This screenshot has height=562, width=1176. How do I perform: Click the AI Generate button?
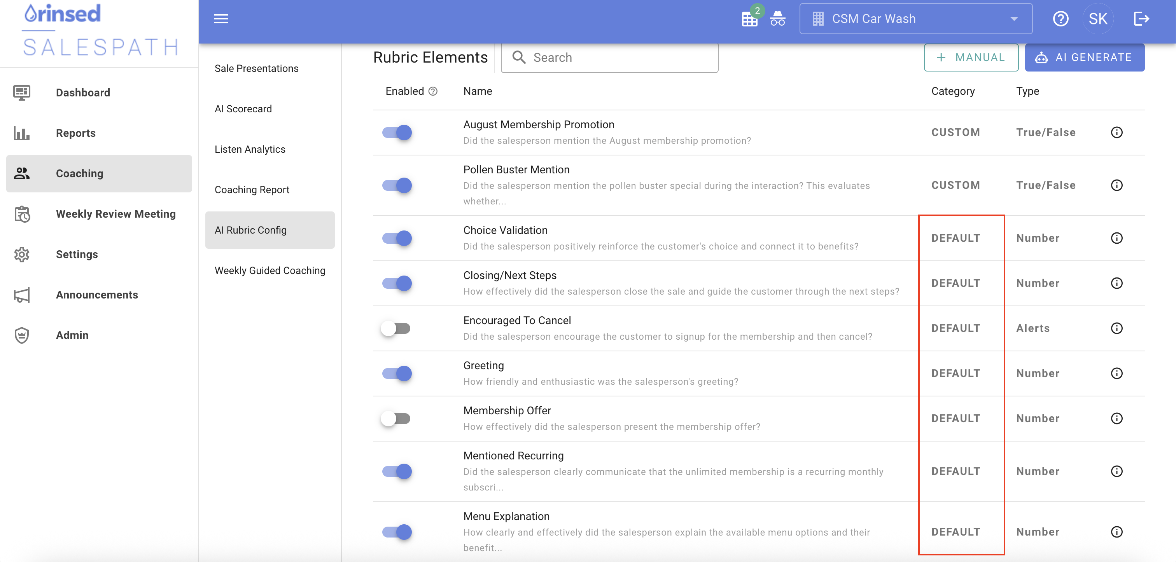pos(1085,58)
